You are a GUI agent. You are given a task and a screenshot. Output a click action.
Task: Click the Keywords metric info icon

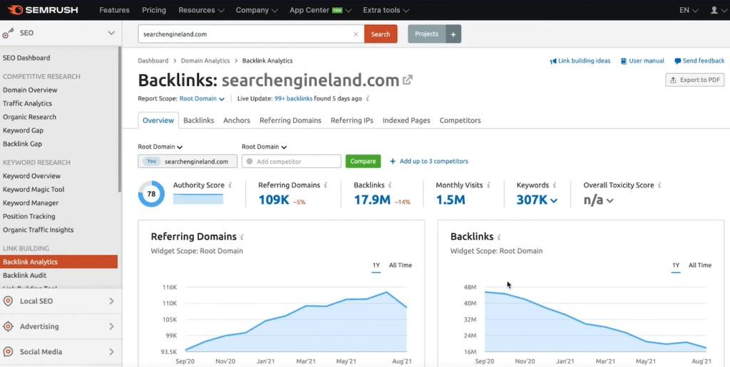(x=555, y=185)
